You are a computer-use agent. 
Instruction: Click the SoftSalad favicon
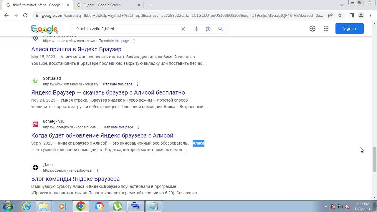point(35,81)
